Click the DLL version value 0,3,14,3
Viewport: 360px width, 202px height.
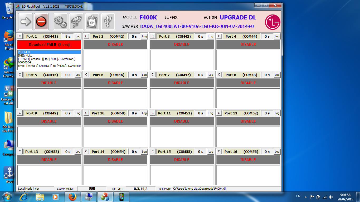pyautogui.click(x=141, y=189)
